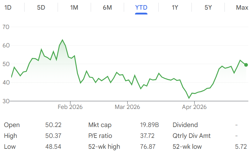Switch to the 1Y range tab
Image resolution: width=250 pixels, height=156 pixels.
pyautogui.click(x=175, y=8)
